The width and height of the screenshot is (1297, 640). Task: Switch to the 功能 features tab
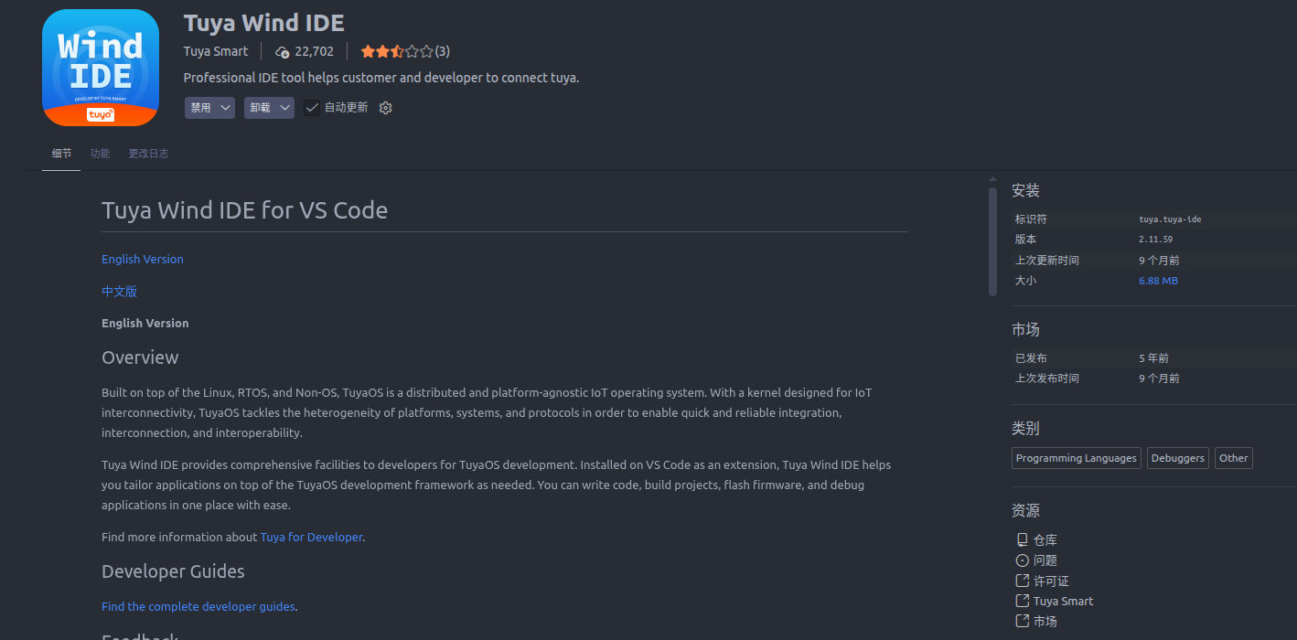click(100, 154)
